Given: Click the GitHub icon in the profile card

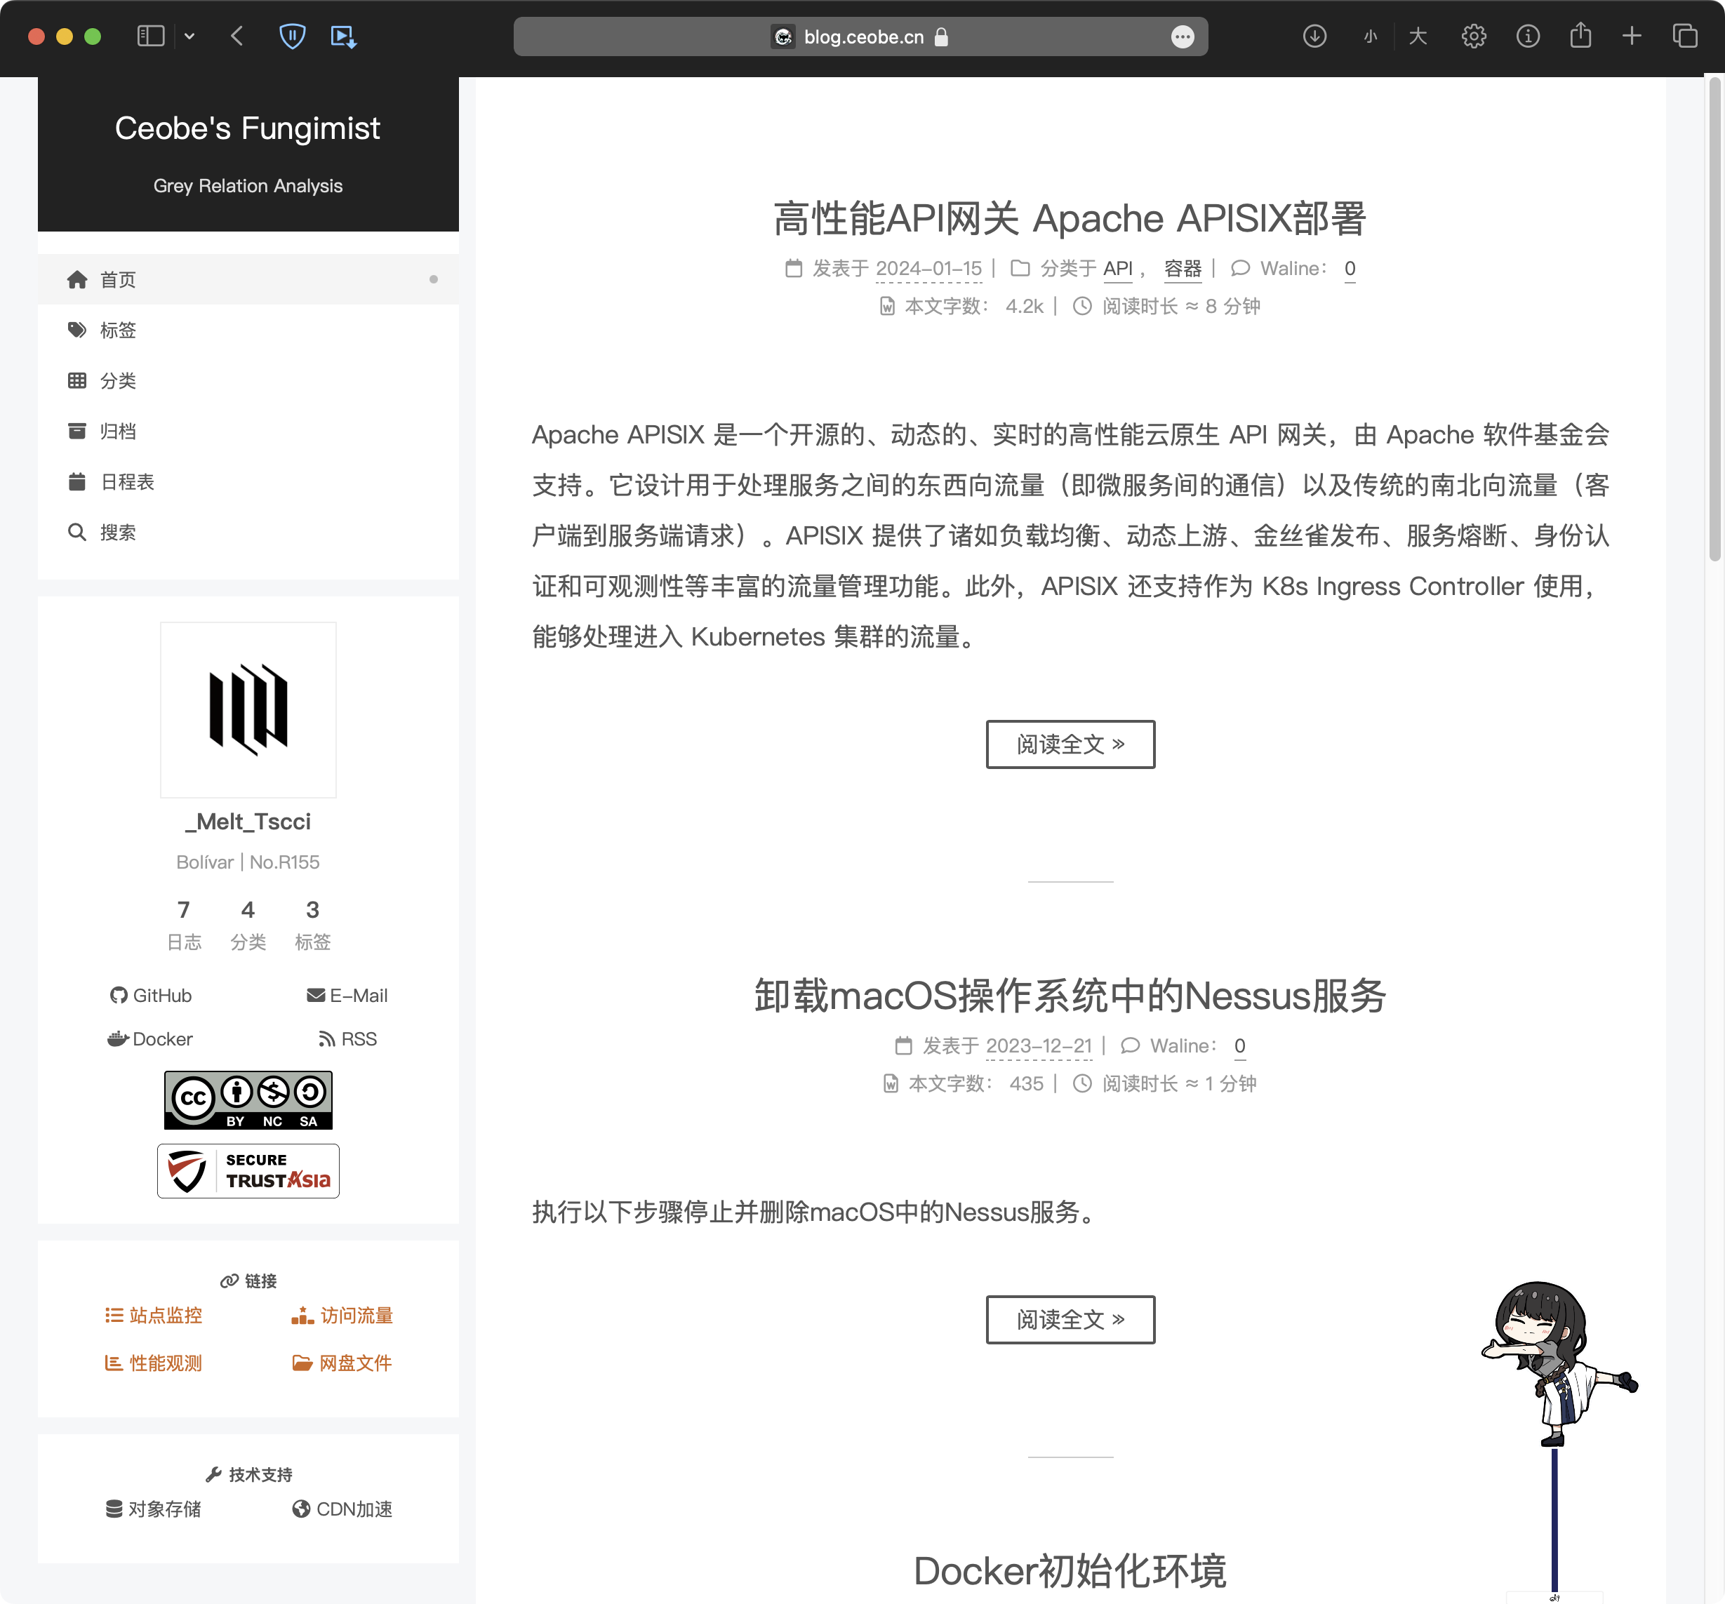Looking at the screenshot, I should click(x=119, y=995).
